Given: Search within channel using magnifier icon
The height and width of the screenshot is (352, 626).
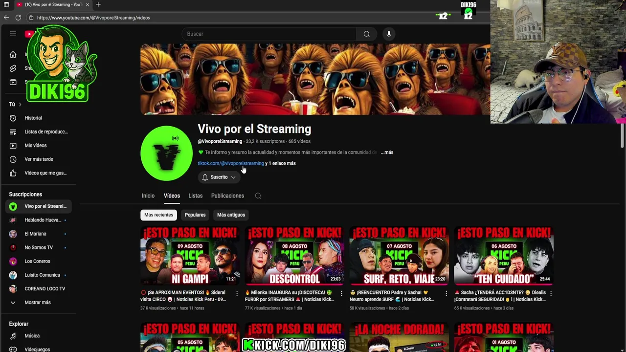Looking at the screenshot, I should tap(258, 196).
